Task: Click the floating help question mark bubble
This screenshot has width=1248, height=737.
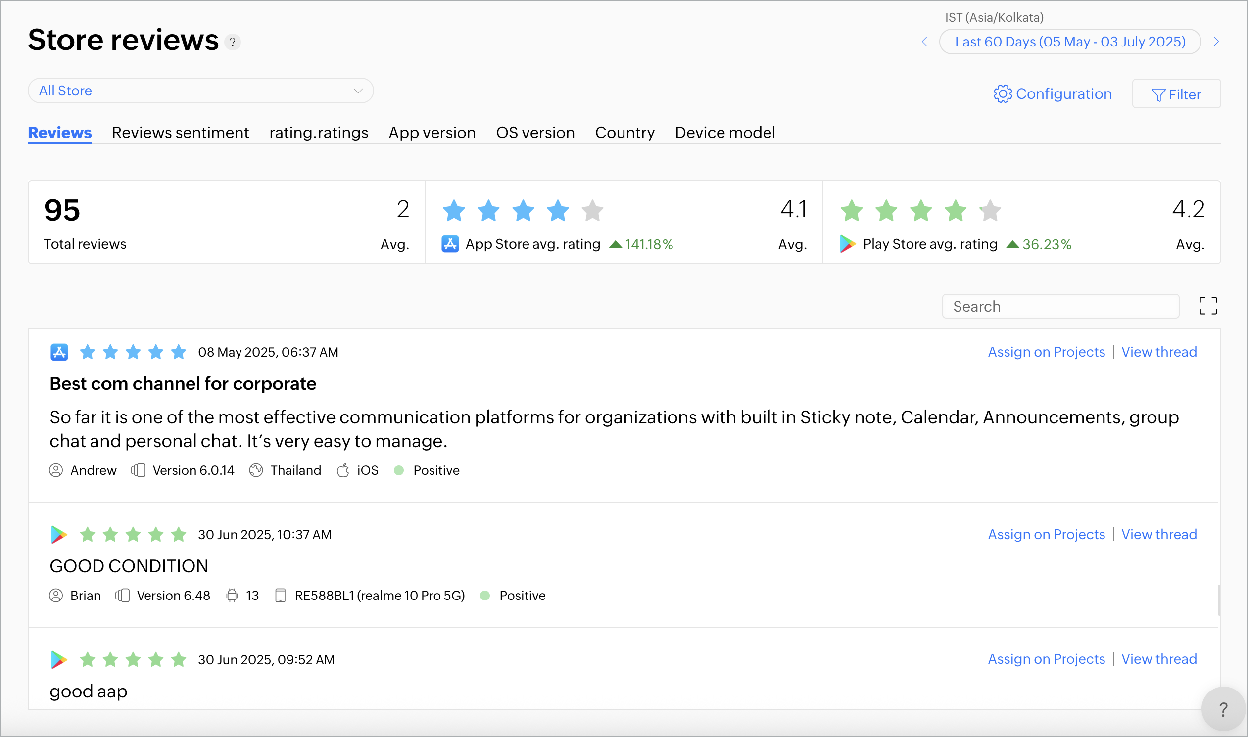Action: click(x=1223, y=710)
